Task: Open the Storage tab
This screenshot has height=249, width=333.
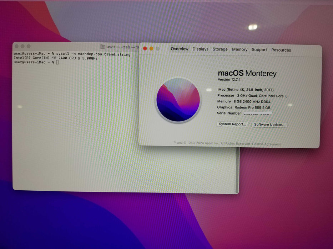Action: pyautogui.click(x=220, y=49)
